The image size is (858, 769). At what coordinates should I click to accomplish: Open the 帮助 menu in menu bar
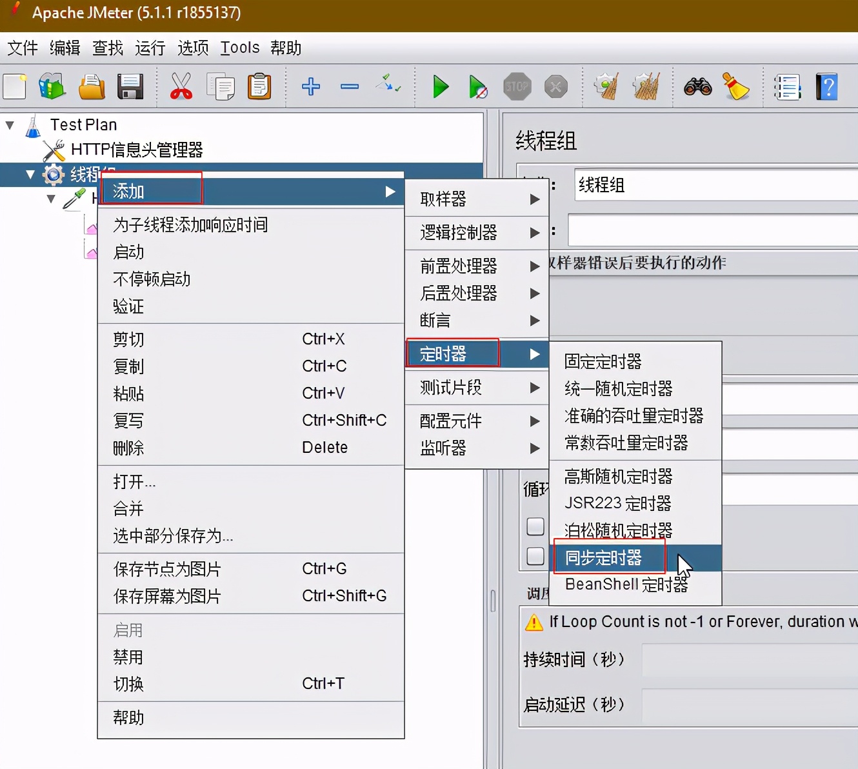tap(286, 48)
